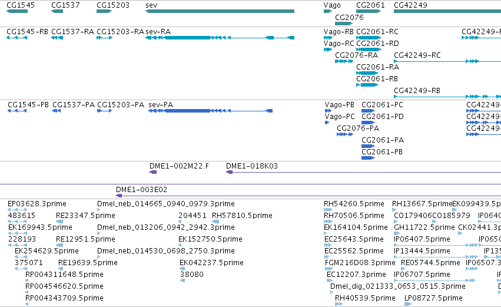Open the CG2061-RD transcript label
The image size is (501, 307).
[x=377, y=44]
